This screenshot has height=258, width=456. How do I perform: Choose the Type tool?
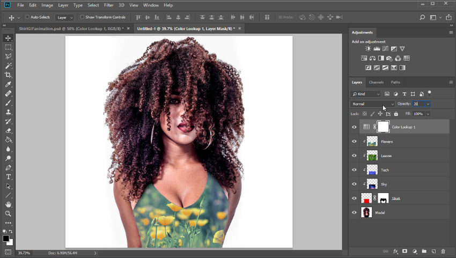tap(8, 177)
